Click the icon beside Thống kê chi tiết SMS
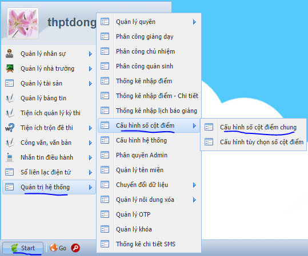 coord(105,244)
